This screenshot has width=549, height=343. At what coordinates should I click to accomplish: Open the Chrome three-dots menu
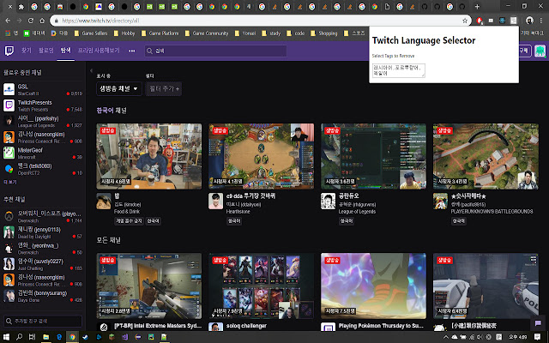pos(541,21)
